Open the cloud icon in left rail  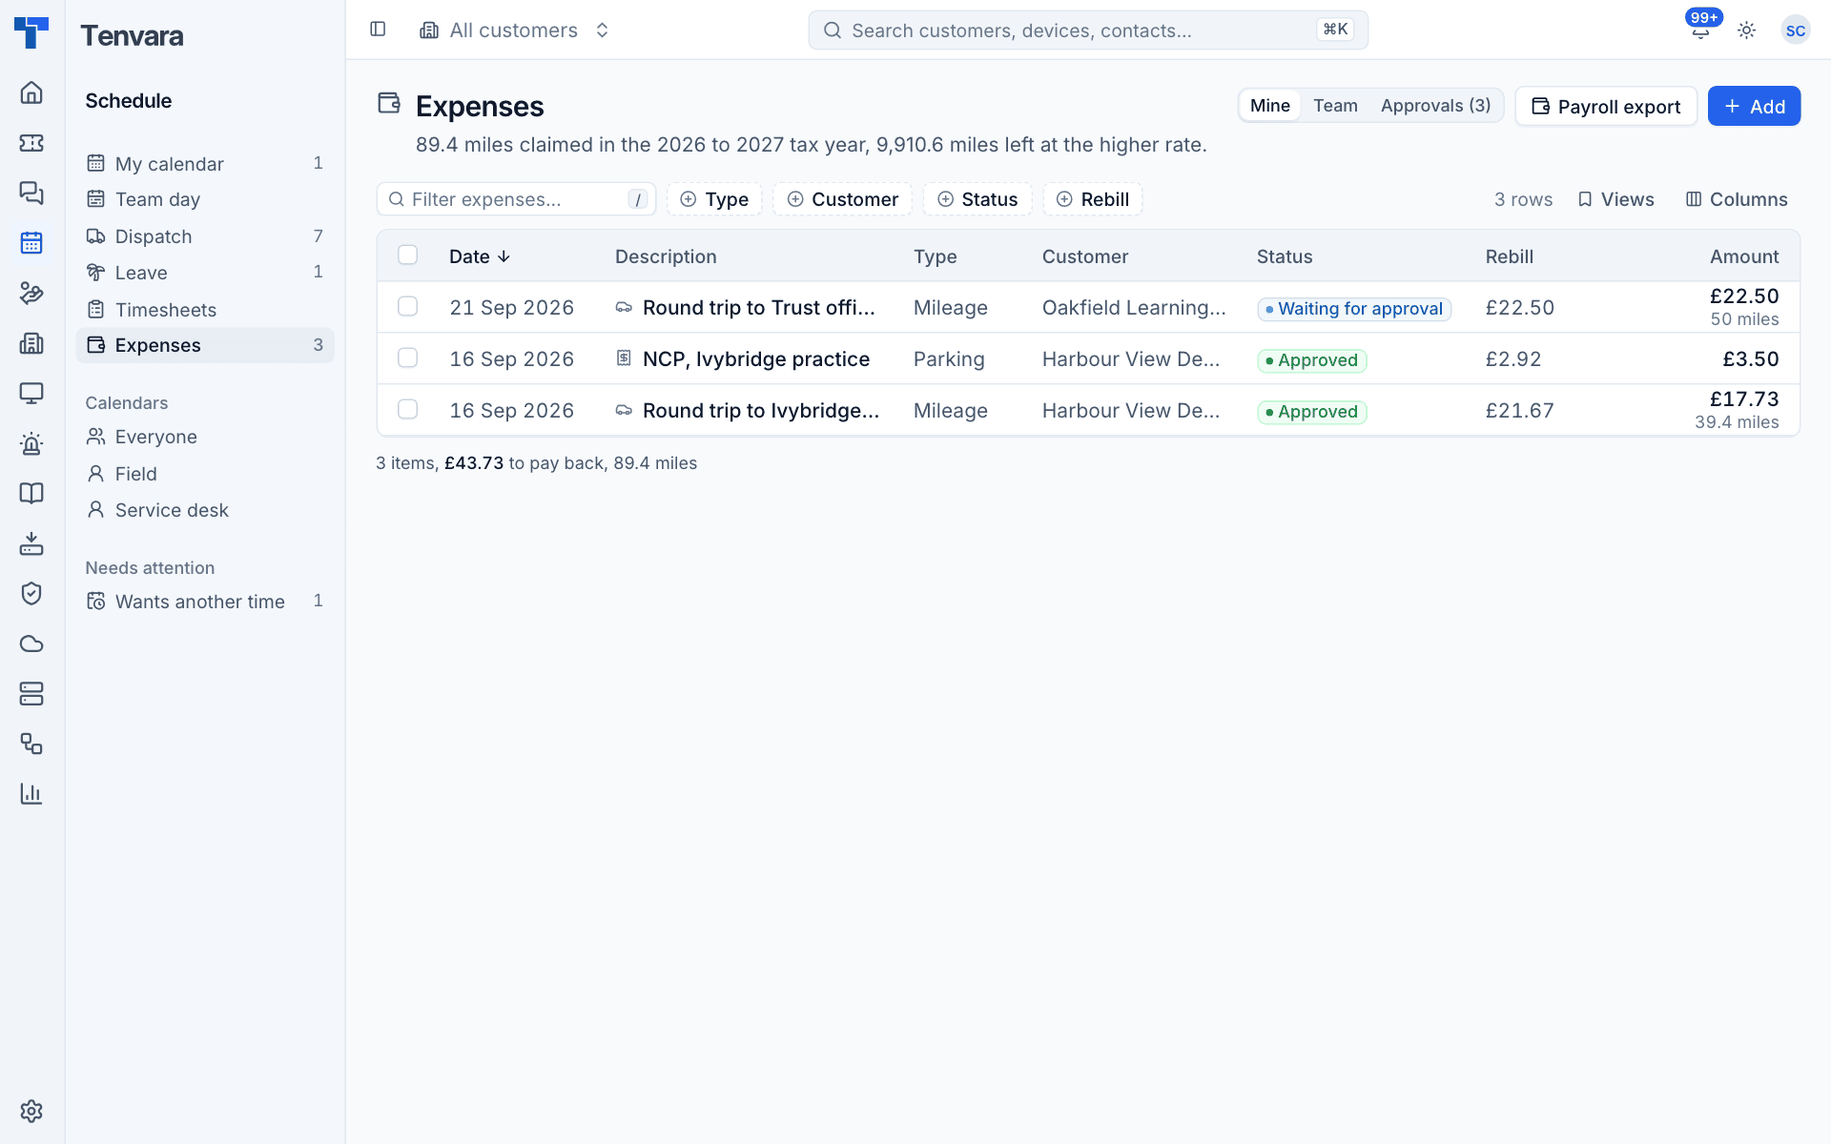(31, 643)
